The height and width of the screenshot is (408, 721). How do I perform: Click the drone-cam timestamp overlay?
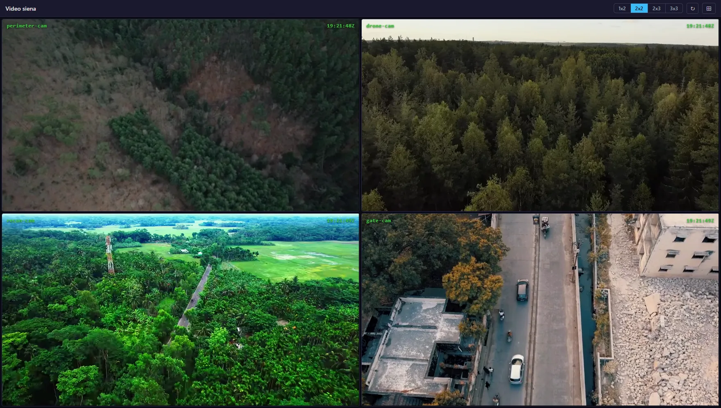(x=700, y=26)
